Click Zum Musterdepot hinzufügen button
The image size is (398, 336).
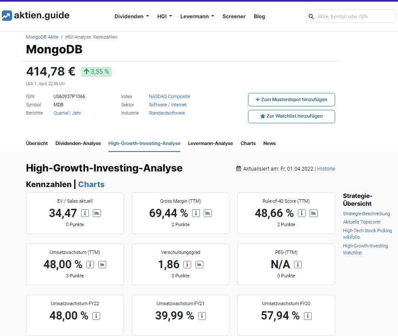click(291, 100)
